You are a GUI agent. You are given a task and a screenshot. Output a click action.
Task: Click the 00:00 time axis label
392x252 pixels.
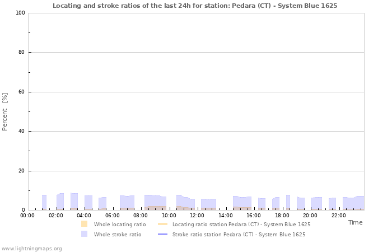pos(27,216)
